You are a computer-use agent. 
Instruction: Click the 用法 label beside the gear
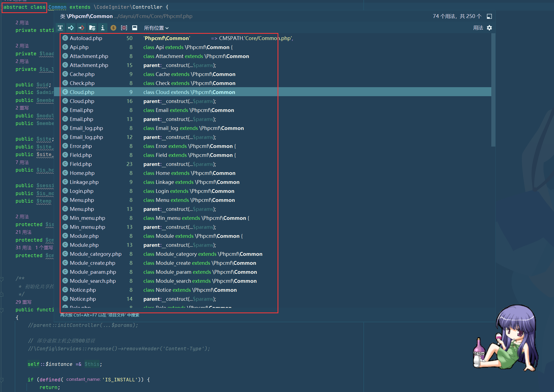coord(478,28)
